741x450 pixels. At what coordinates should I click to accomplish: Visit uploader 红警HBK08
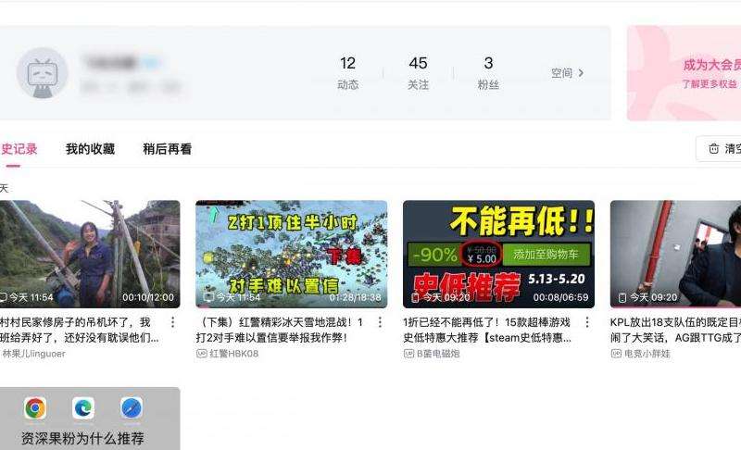pyautogui.click(x=234, y=354)
